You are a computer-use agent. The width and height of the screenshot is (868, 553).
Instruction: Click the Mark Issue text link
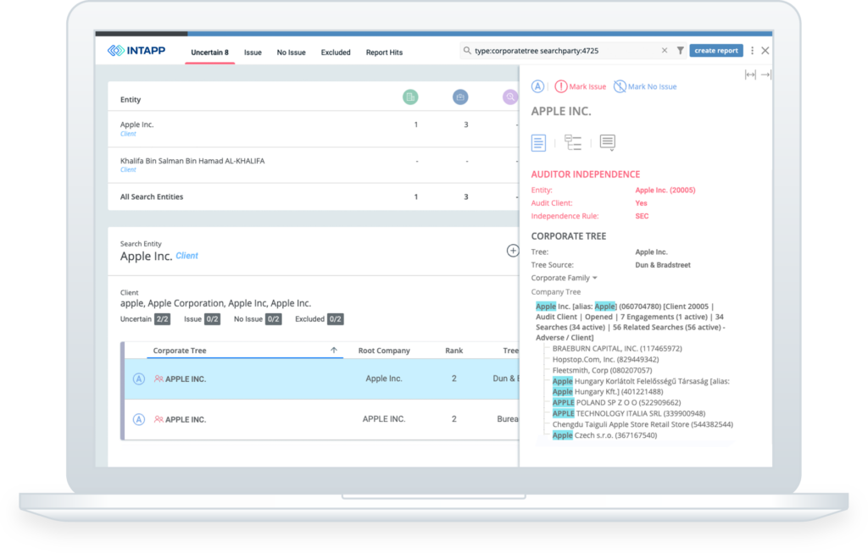[587, 86]
